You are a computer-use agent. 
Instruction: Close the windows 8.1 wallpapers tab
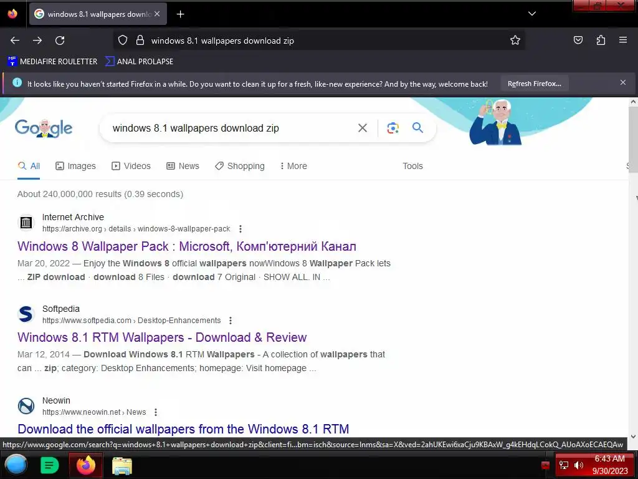pyautogui.click(x=157, y=14)
